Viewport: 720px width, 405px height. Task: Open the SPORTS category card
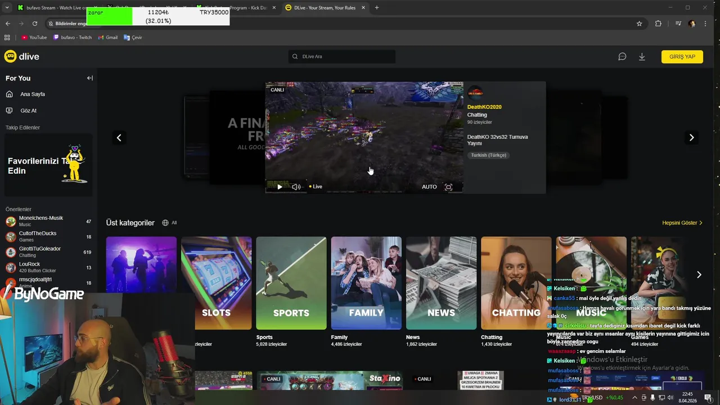291,283
